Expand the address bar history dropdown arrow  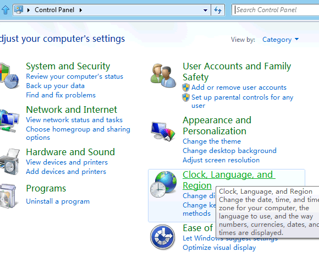[206, 10]
